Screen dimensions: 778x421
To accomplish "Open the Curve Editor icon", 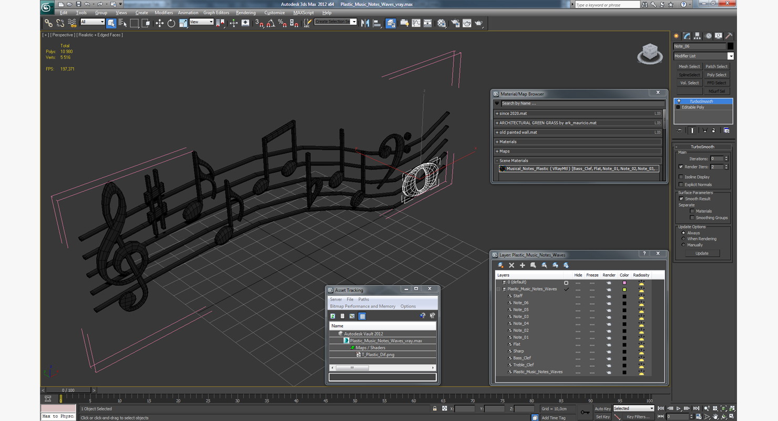I will pyautogui.click(x=416, y=23).
